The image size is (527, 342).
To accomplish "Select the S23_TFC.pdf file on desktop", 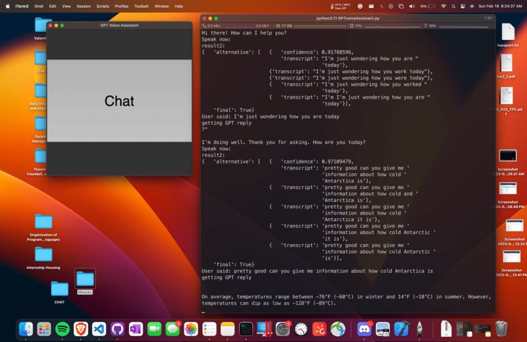I will [x=506, y=101].
